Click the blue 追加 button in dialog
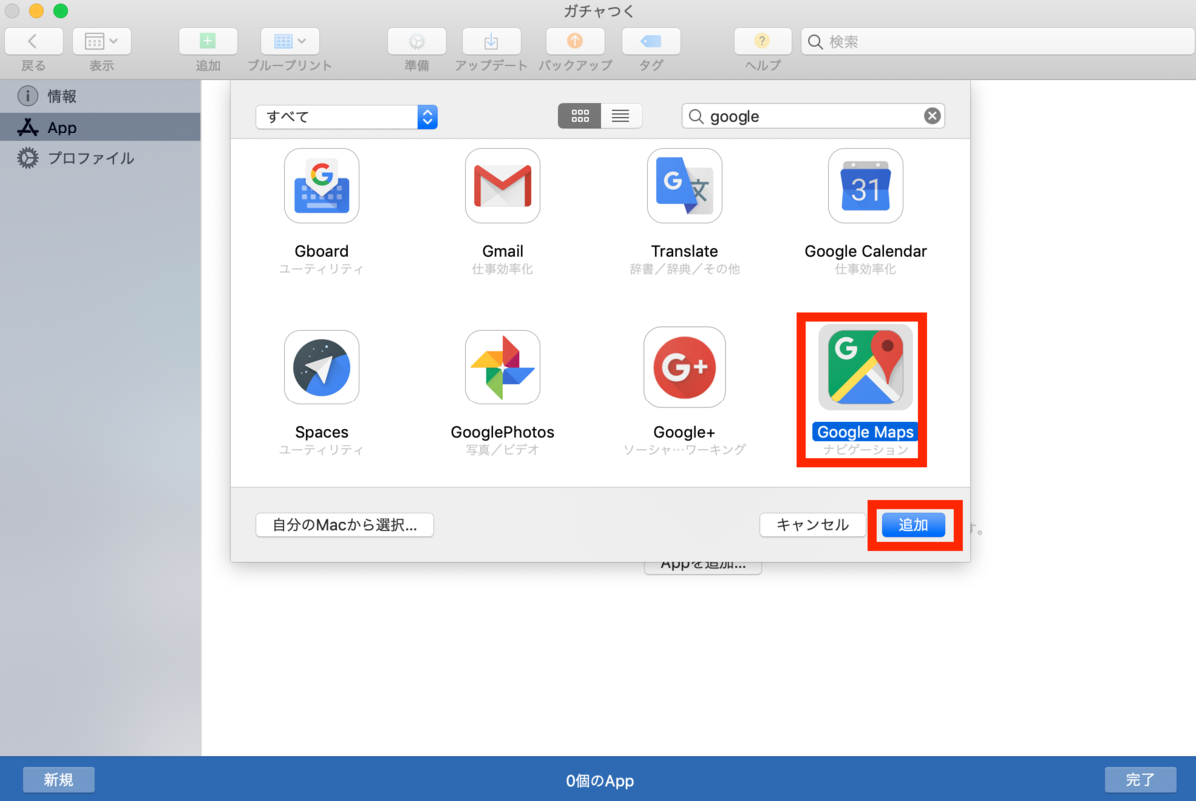This screenshot has height=801, width=1196. [913, 525]
